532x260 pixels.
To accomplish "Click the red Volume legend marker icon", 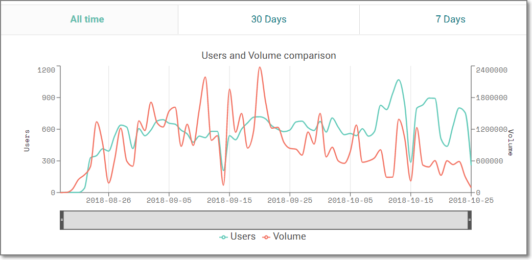I will [x=266, y=237].
